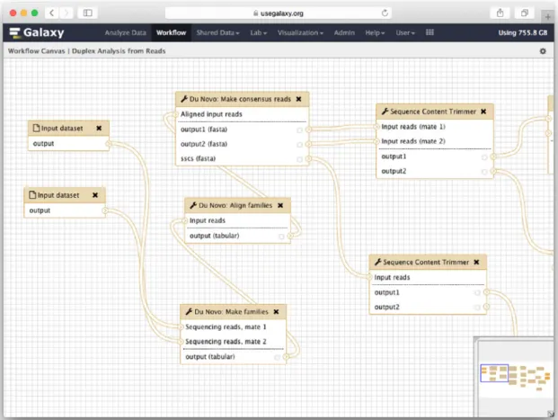Click Input reads (mate 1) connector
Screen dimensions: 558x420
[376, 127]
